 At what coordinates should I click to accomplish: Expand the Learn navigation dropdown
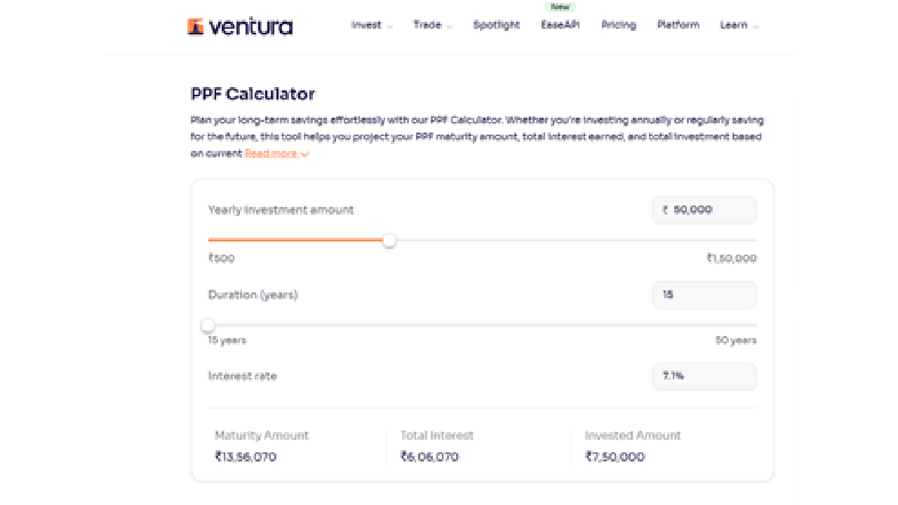coord(739,25)
